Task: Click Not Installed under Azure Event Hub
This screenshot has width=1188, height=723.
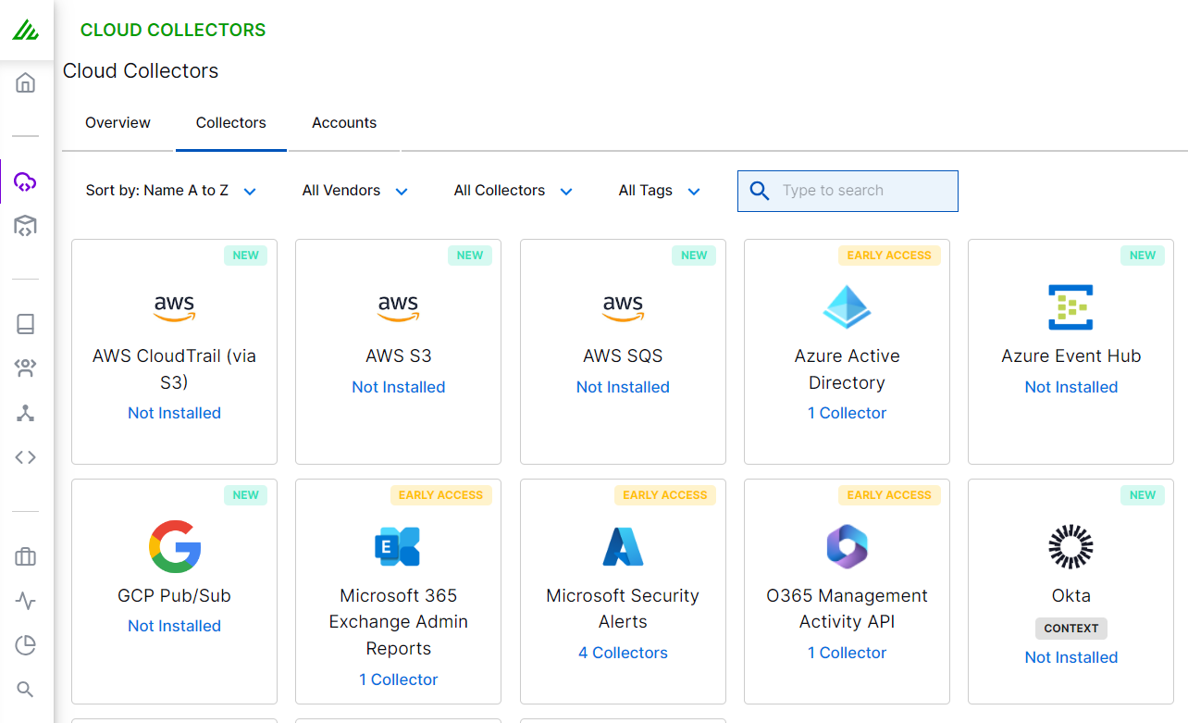Action: tap(1070, 387)
